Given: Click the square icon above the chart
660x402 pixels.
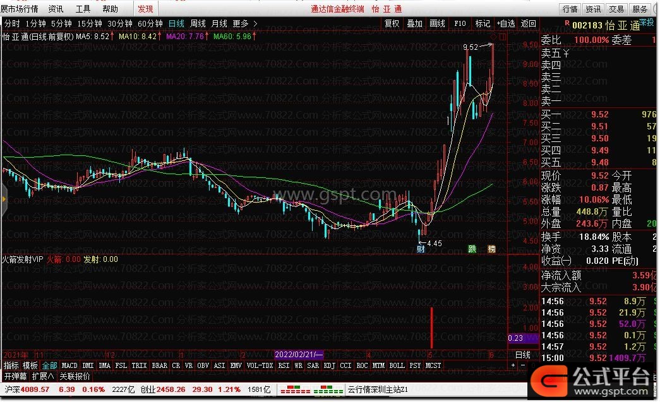Looking at the screenshot, I should point(502,37).
